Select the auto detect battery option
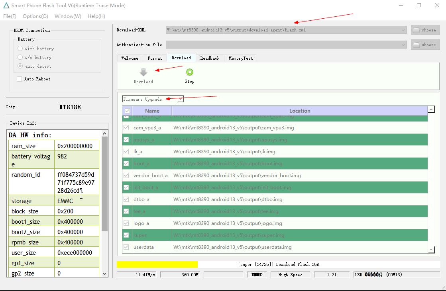446x291 pixels. tap(20, 66)
